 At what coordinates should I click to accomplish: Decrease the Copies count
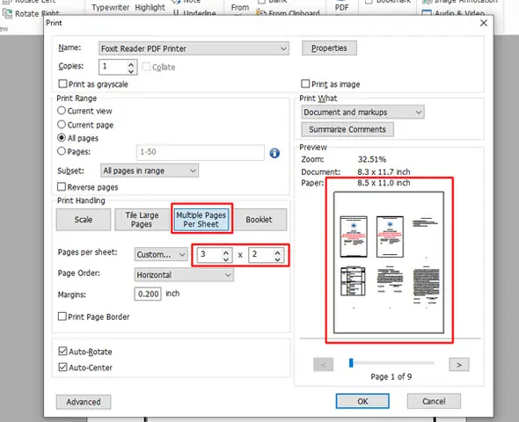(x=131, y=71)
